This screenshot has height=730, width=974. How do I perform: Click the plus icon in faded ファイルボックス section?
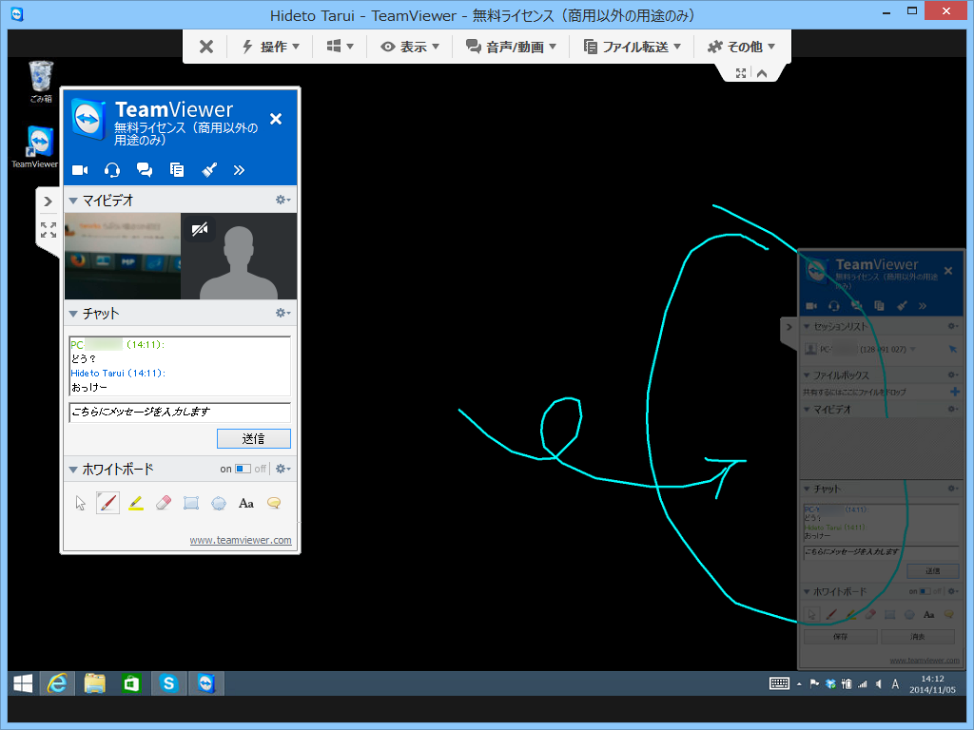(x=955, y=392)
